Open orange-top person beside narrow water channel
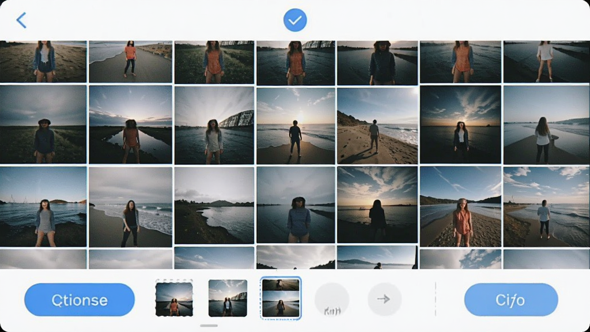 [131, 124]
